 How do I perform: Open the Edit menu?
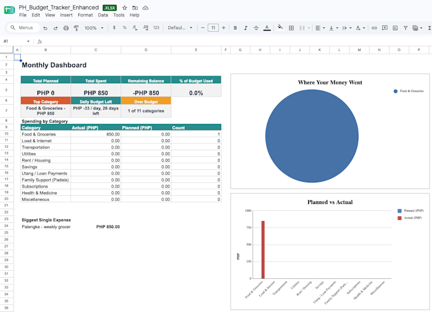point(36,15)
